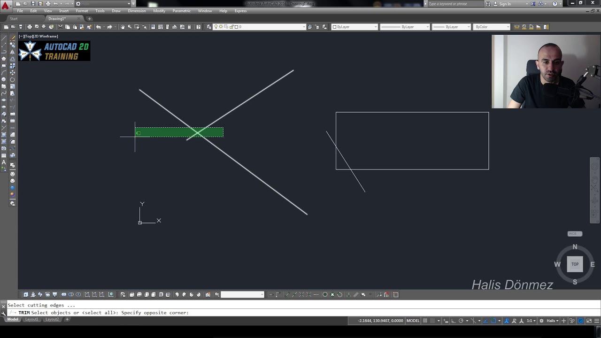The width and height of the screenshot is (601, 338).
Task: Select the Polyline draw tool
Action: coord(4,52)
